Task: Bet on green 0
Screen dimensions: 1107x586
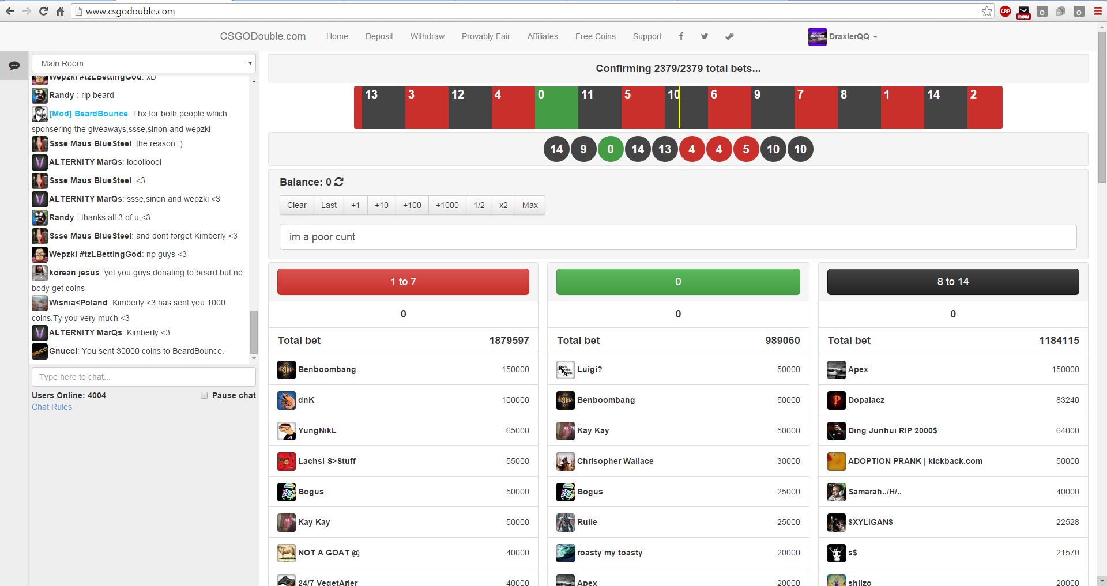Action: (678, 282)
